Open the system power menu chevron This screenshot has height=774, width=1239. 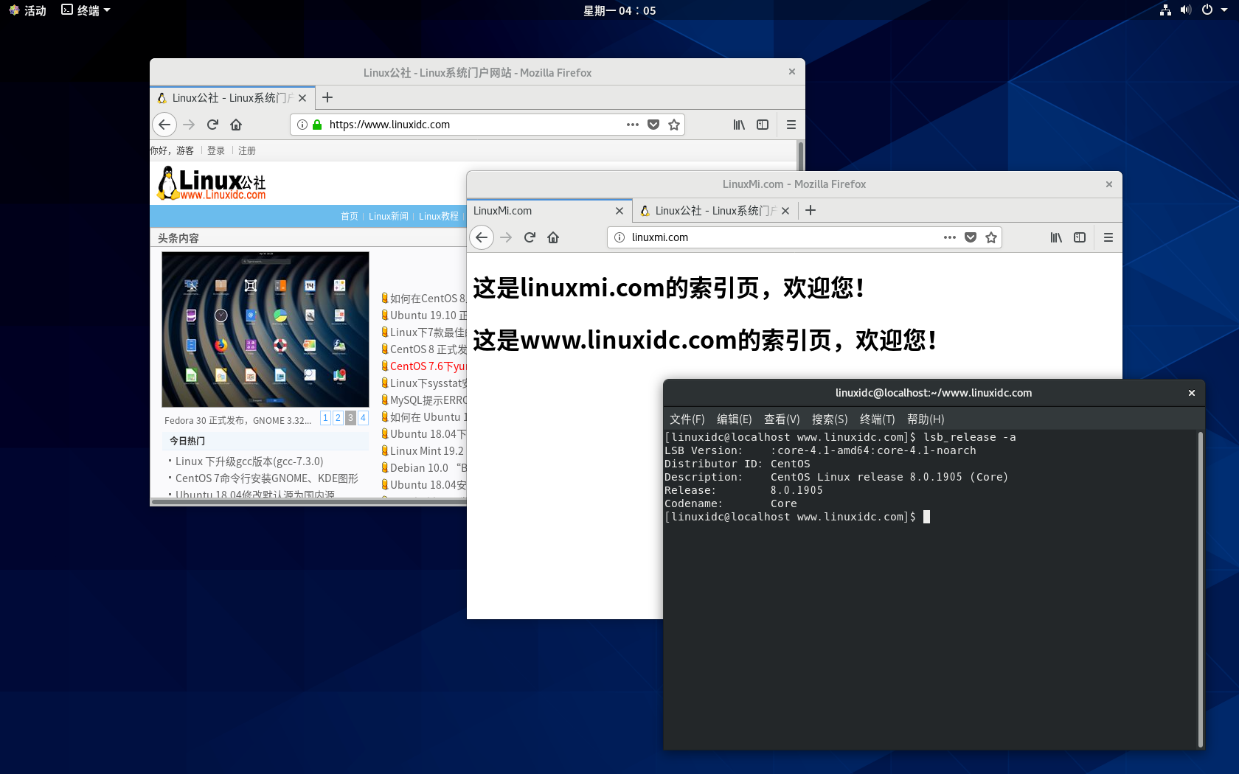pos(1224,10)
